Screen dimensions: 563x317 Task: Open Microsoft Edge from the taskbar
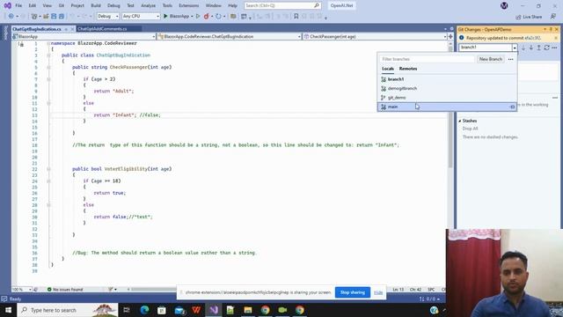tap(144, 310)
